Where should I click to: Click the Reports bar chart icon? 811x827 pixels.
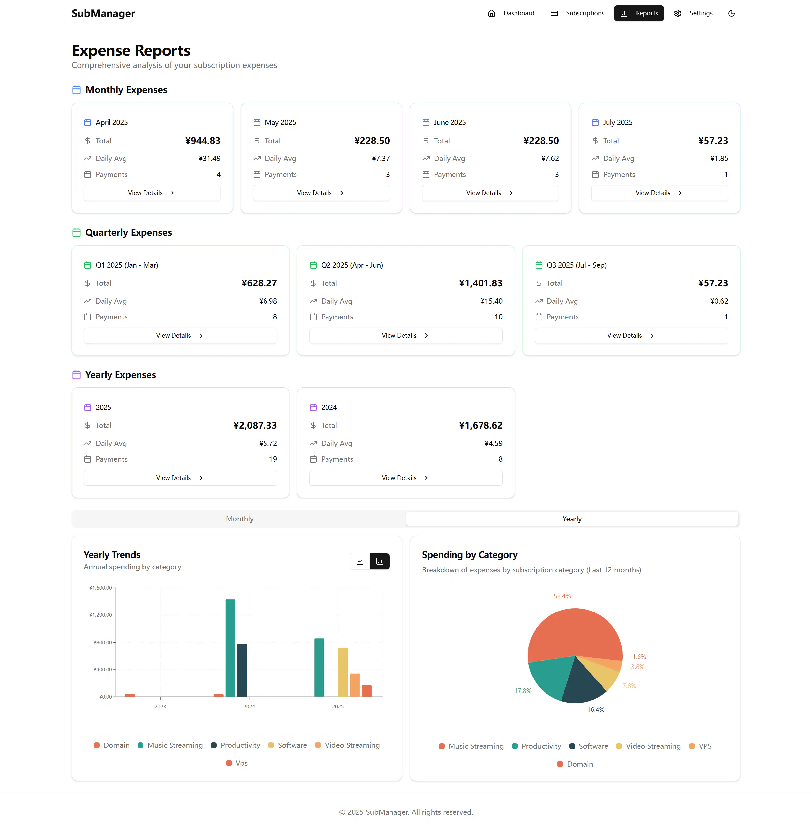point(624,13)
